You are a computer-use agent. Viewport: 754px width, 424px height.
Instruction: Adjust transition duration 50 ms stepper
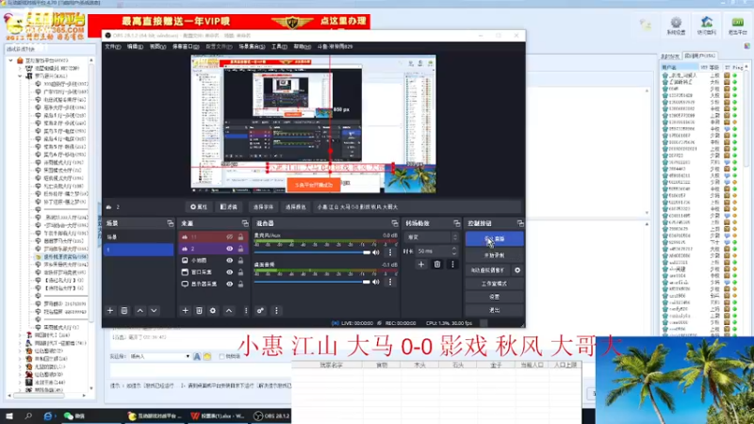[x=454, y=251]
